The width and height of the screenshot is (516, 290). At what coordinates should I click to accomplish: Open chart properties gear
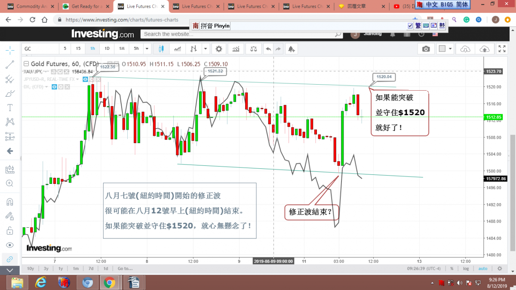click(219, 49)
